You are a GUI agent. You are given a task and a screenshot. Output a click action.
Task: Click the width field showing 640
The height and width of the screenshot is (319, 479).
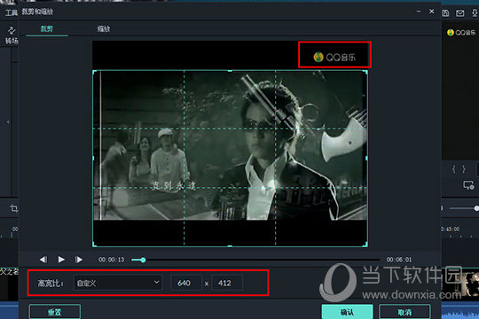186,283
